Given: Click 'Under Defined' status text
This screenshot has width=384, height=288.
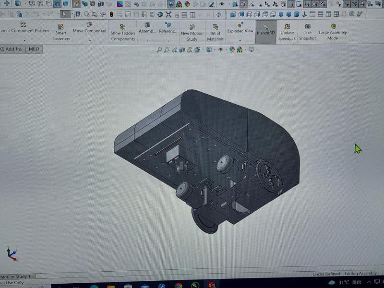Looking at the screenshot, I should pyautogui.click(x=326, y=274).
